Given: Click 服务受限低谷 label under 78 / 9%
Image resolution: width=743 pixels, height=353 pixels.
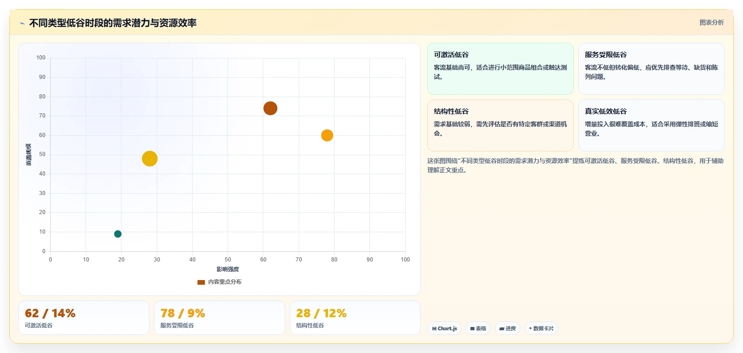Looking at the screenshot, I should click(177, 326).
